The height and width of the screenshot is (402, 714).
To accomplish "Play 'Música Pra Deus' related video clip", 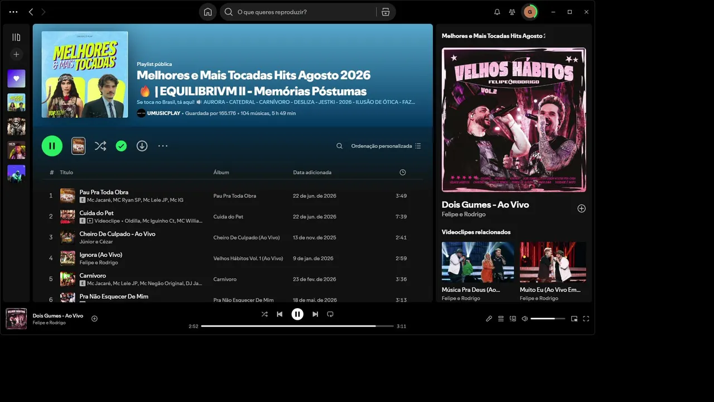I will click(478, 262).
